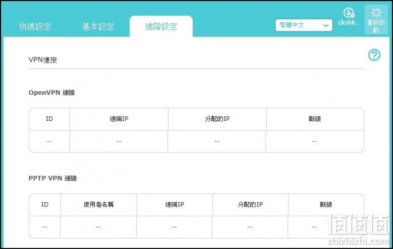Click 斷線 header in OpenVPN table

point(315,119)
